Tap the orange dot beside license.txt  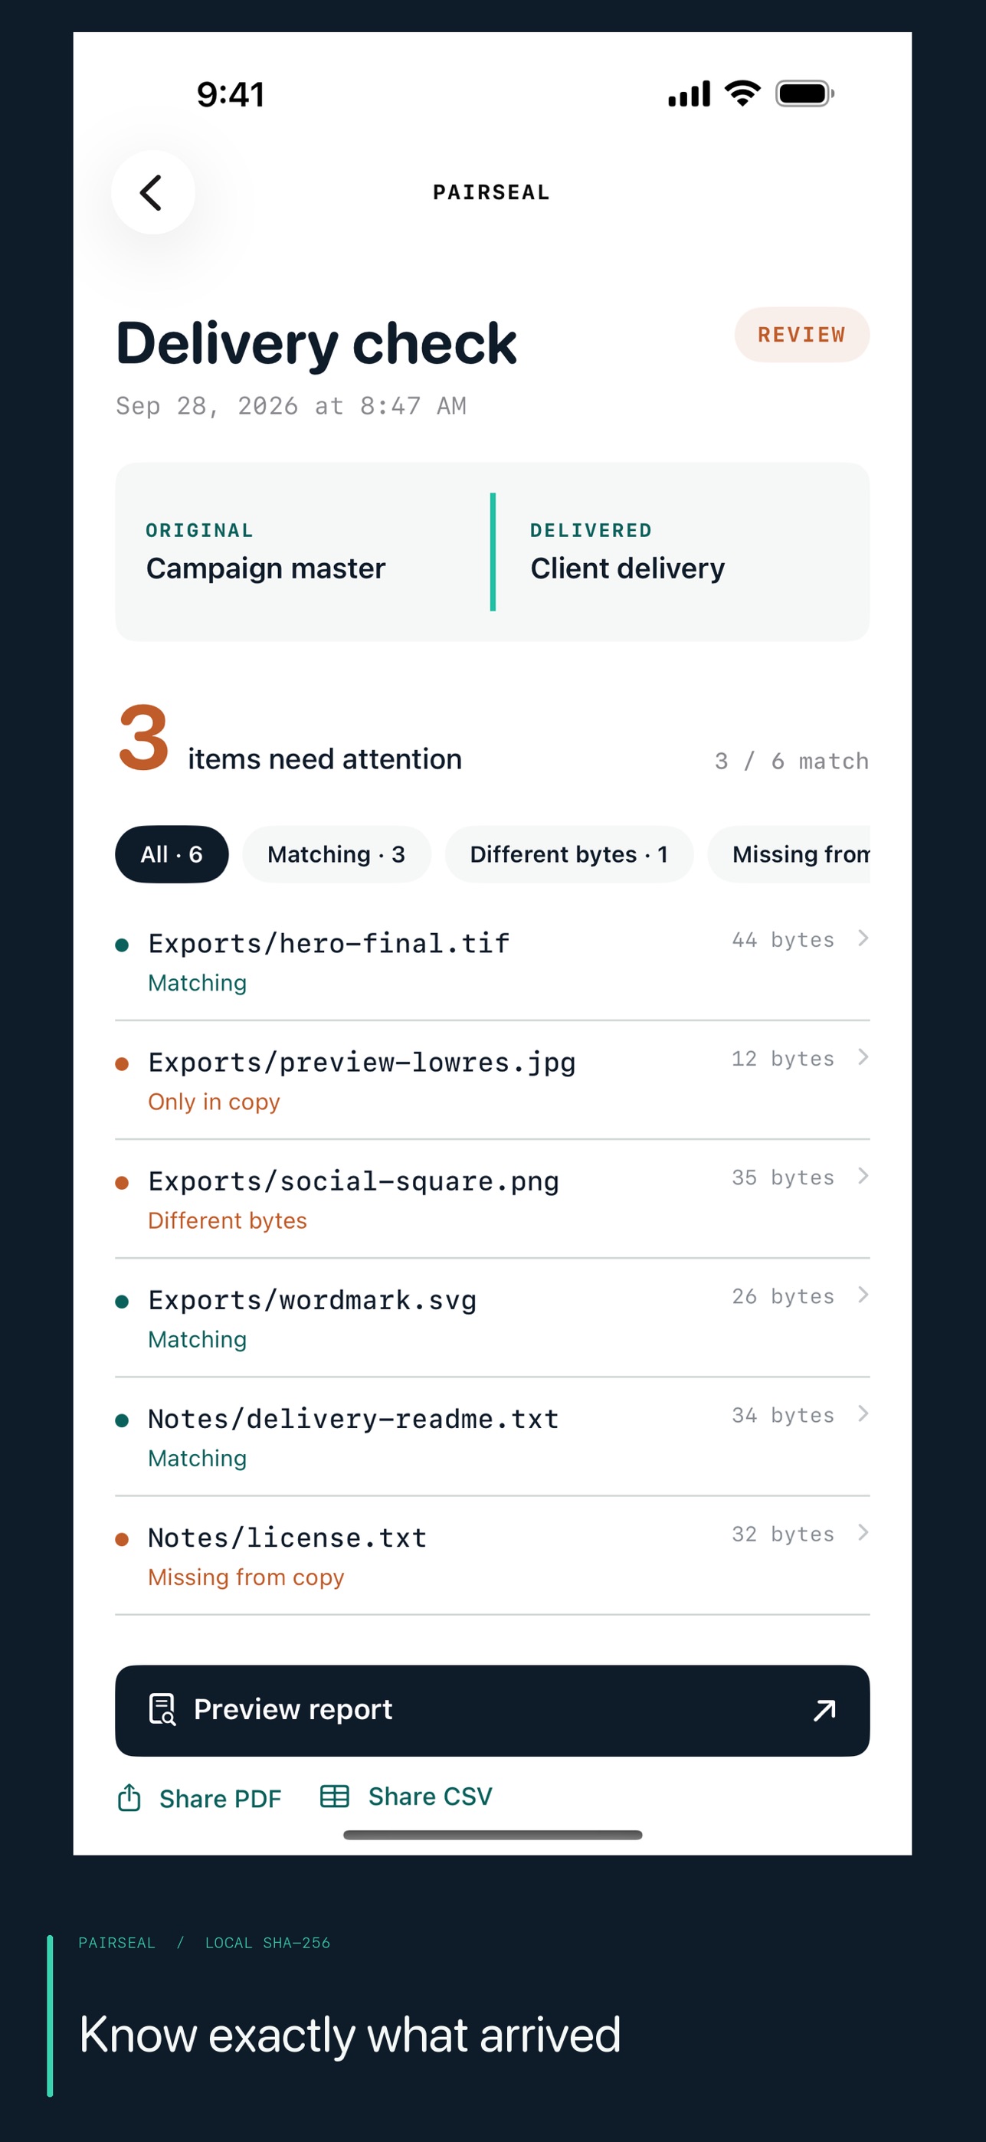[x=121, y=1539]
